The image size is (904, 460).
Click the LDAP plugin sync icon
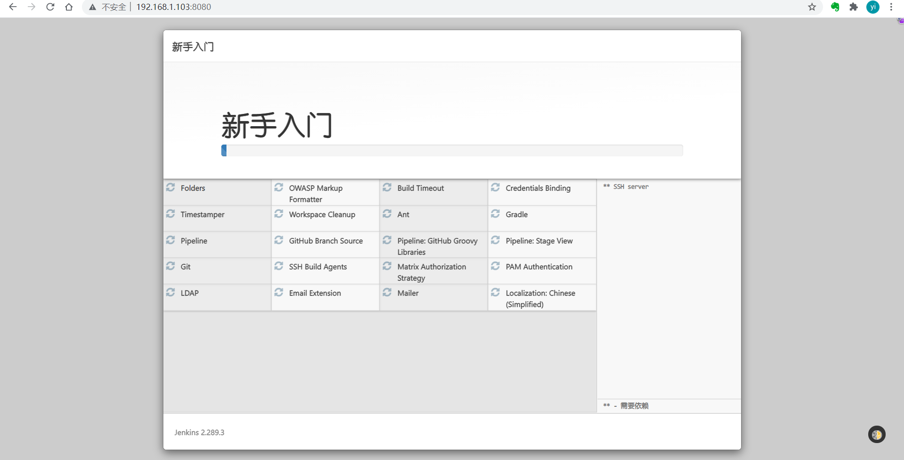tap(170, 292)
